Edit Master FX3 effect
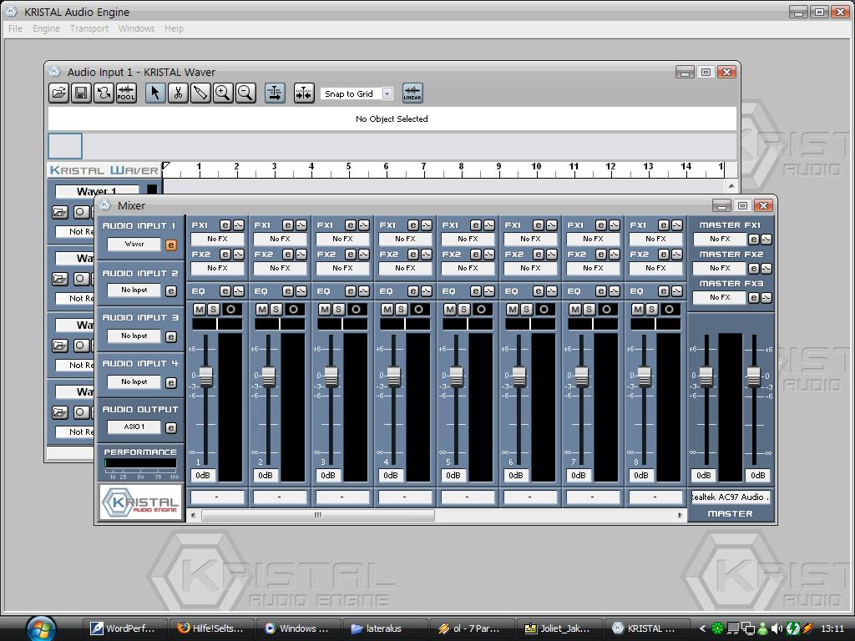The width and height of the screenshot is (855, 641). pyautogui.click(x=754, y=298)
